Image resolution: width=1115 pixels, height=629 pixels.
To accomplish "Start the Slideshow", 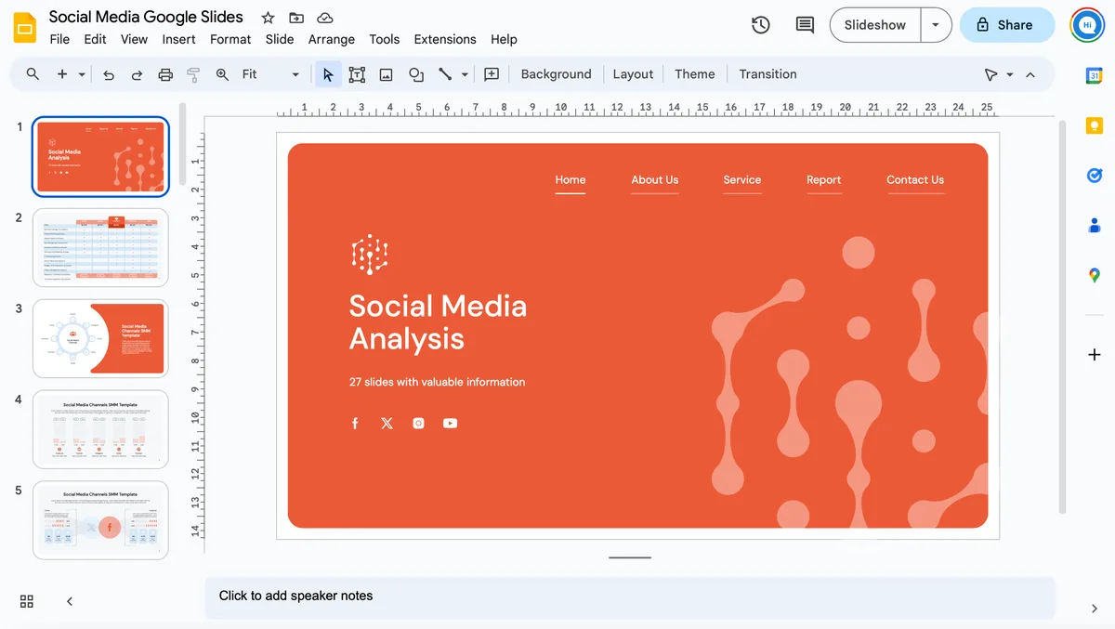I will (x=874, y=25).
